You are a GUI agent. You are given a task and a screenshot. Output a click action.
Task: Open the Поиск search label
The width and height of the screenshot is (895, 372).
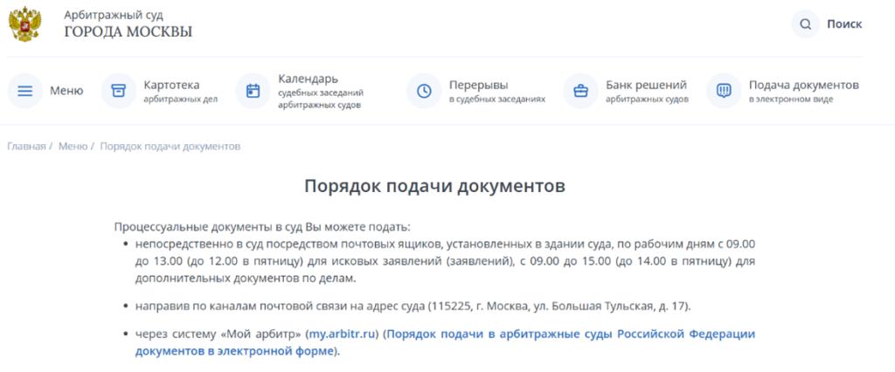(844, 24)
